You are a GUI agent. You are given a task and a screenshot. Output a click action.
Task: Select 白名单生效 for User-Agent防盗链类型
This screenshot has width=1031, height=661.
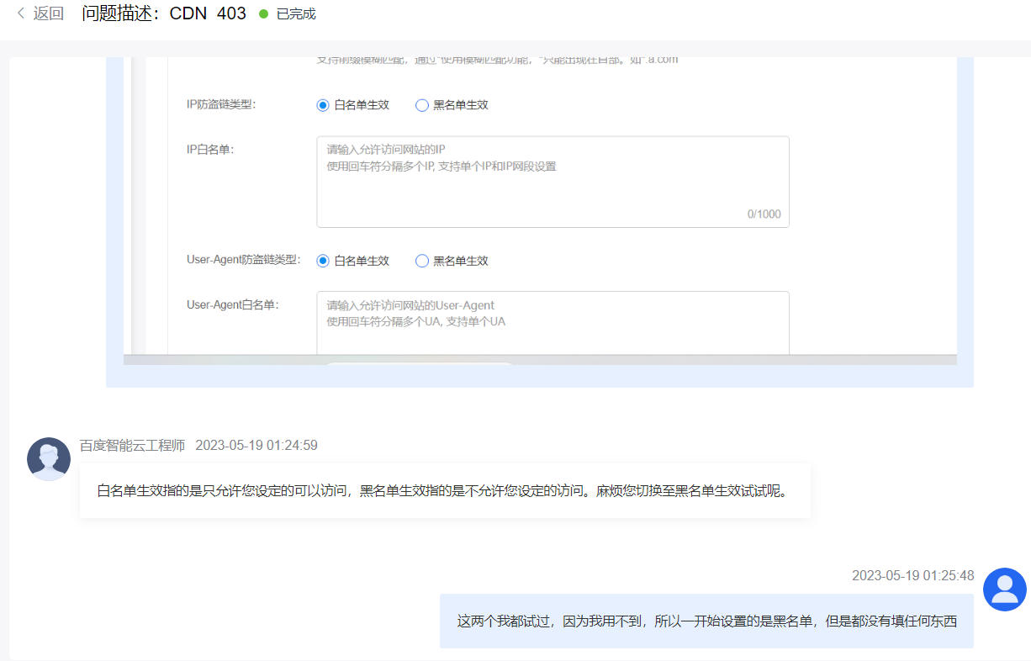323,261
